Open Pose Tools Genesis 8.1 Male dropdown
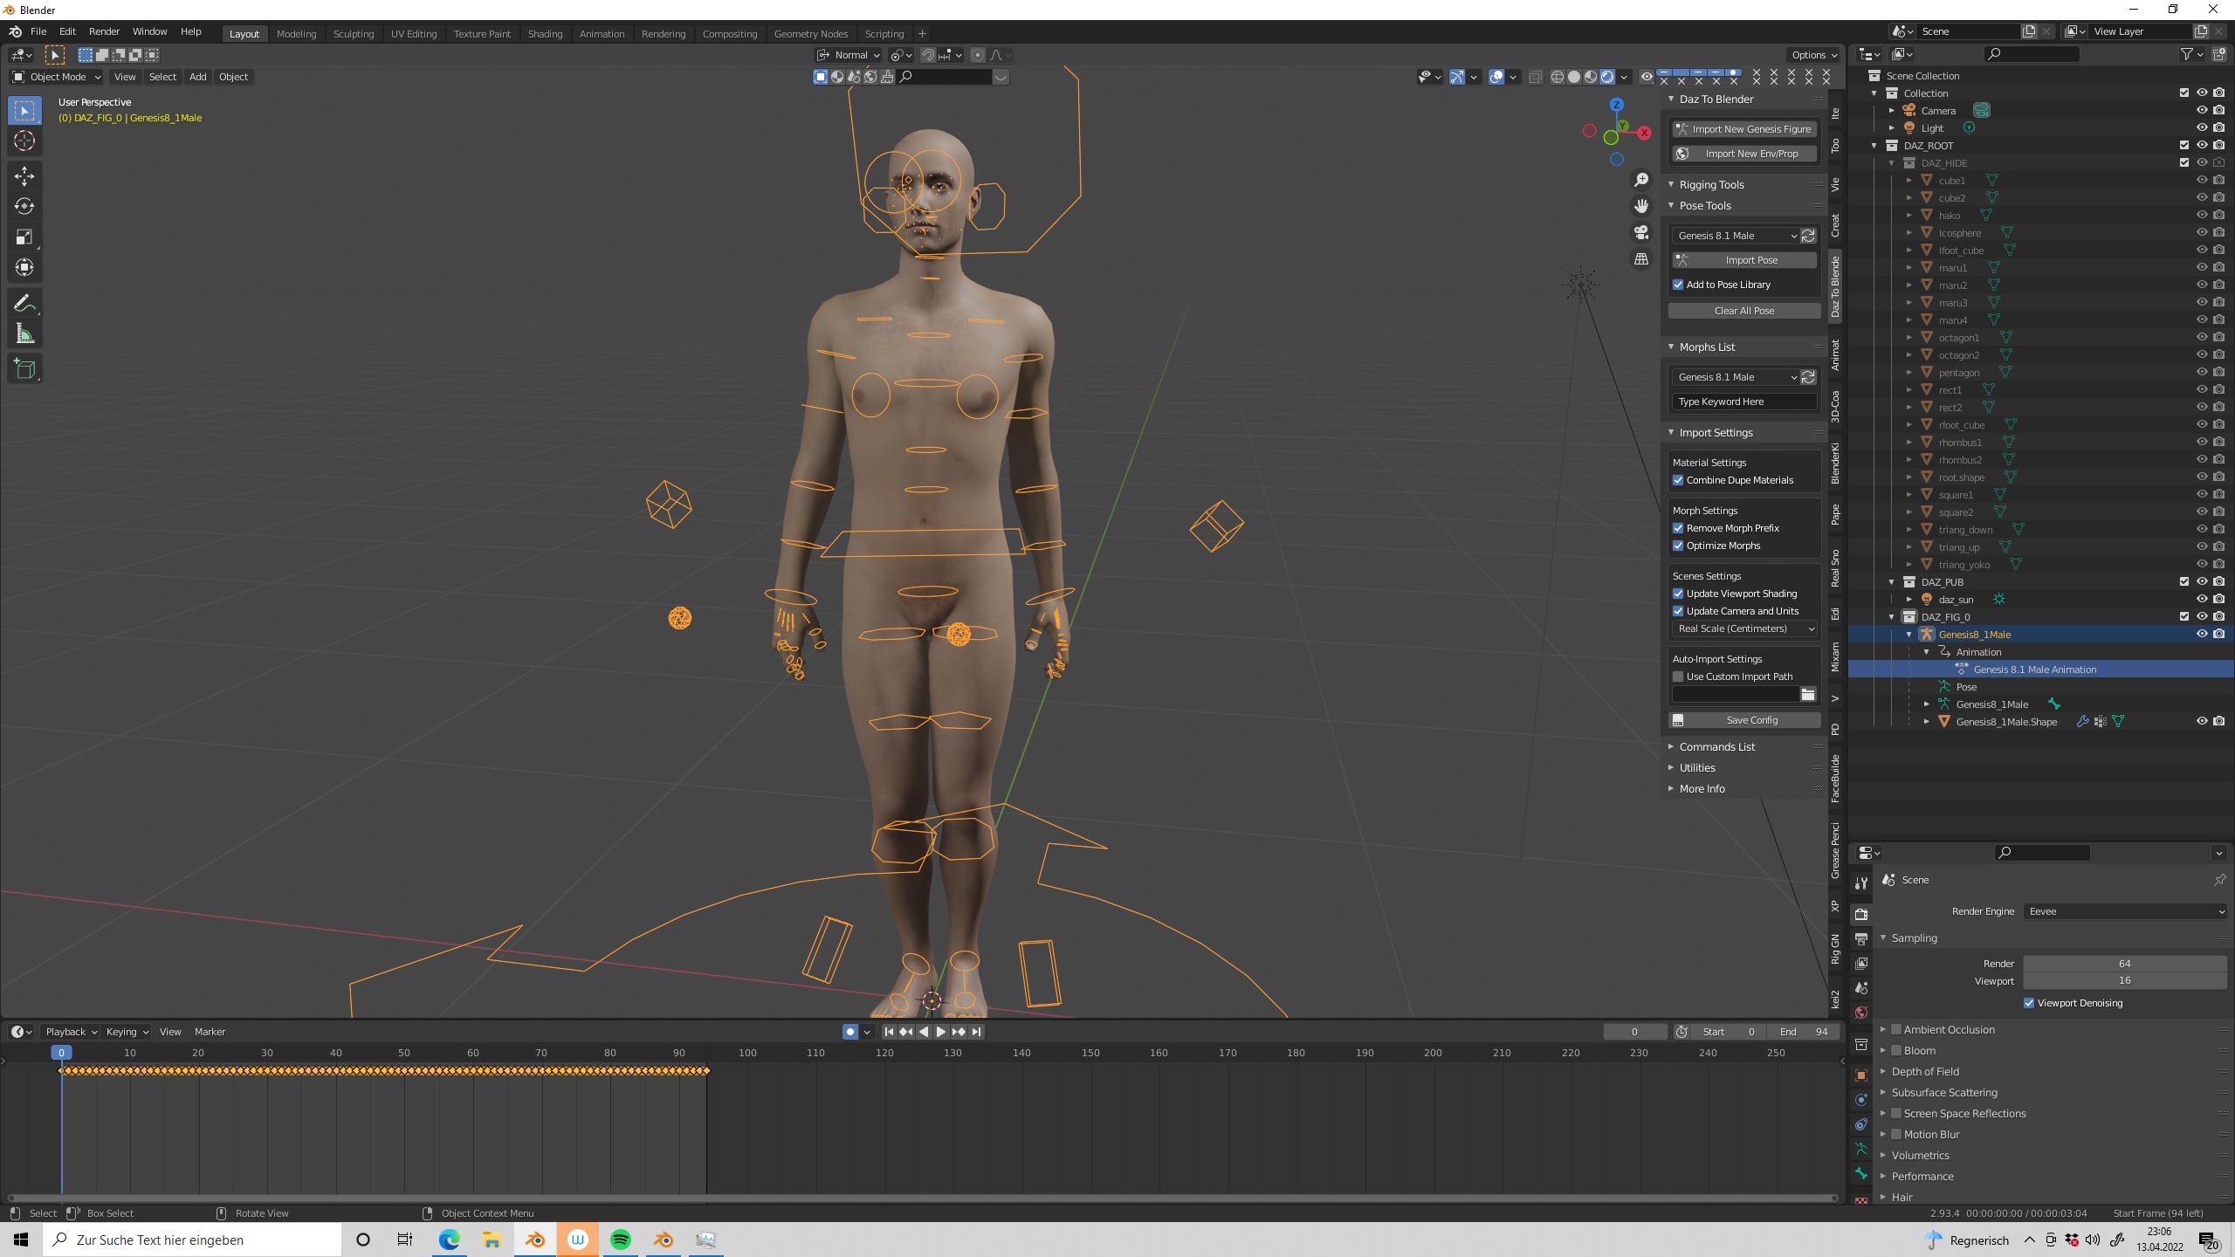Screen dimensions: 2235x1257 point(1735,236)
